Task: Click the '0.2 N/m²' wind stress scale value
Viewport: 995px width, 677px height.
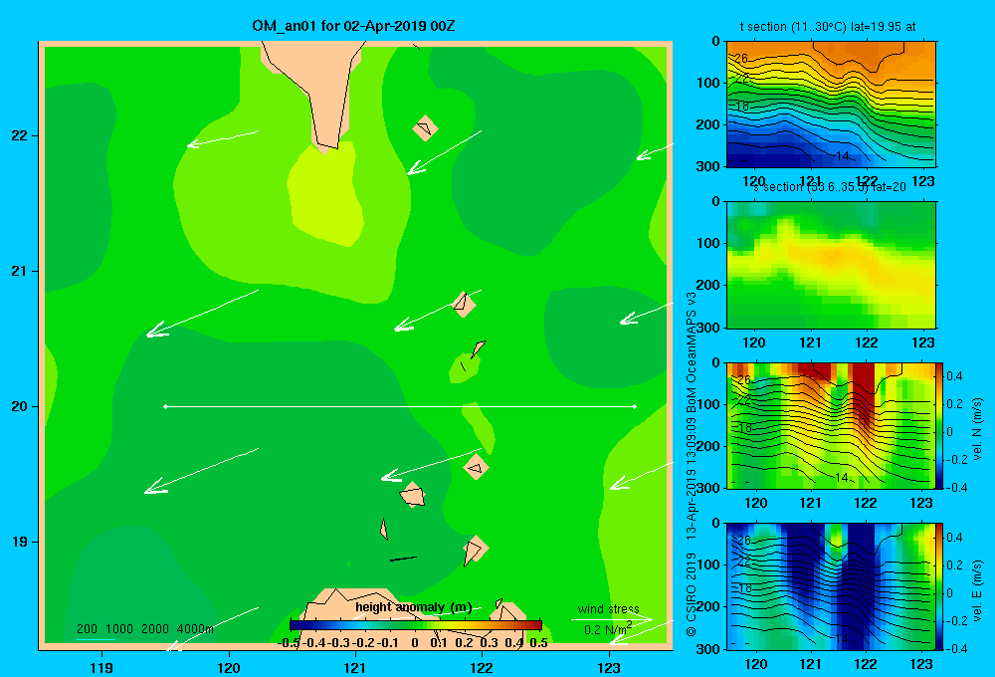Action: tap(607, 629)
